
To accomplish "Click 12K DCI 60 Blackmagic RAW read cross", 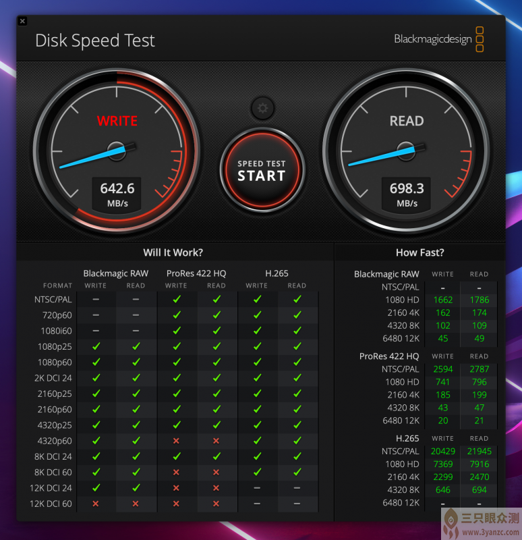I will [136, 504].
